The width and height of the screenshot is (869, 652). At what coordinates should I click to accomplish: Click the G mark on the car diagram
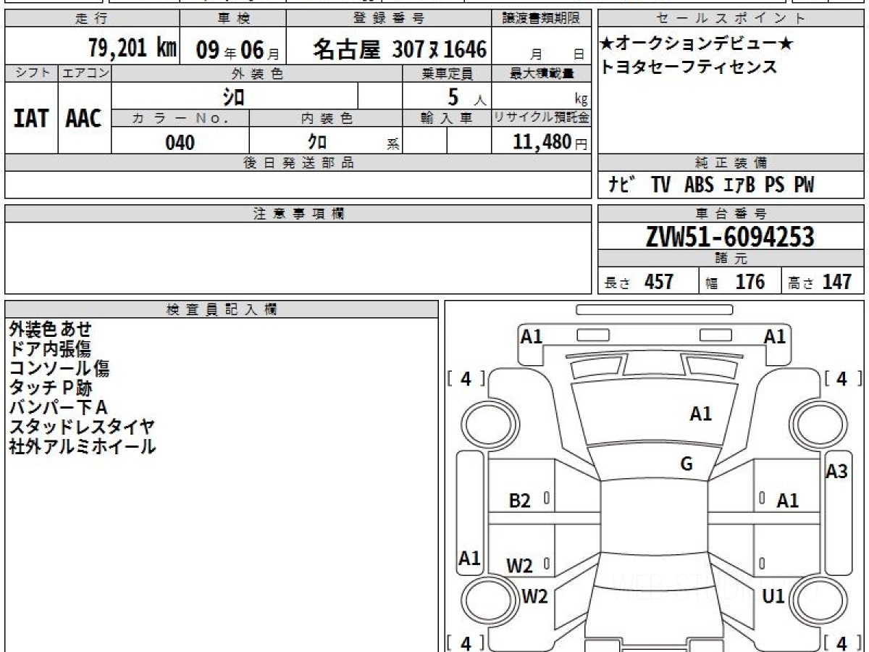point(687,464)
